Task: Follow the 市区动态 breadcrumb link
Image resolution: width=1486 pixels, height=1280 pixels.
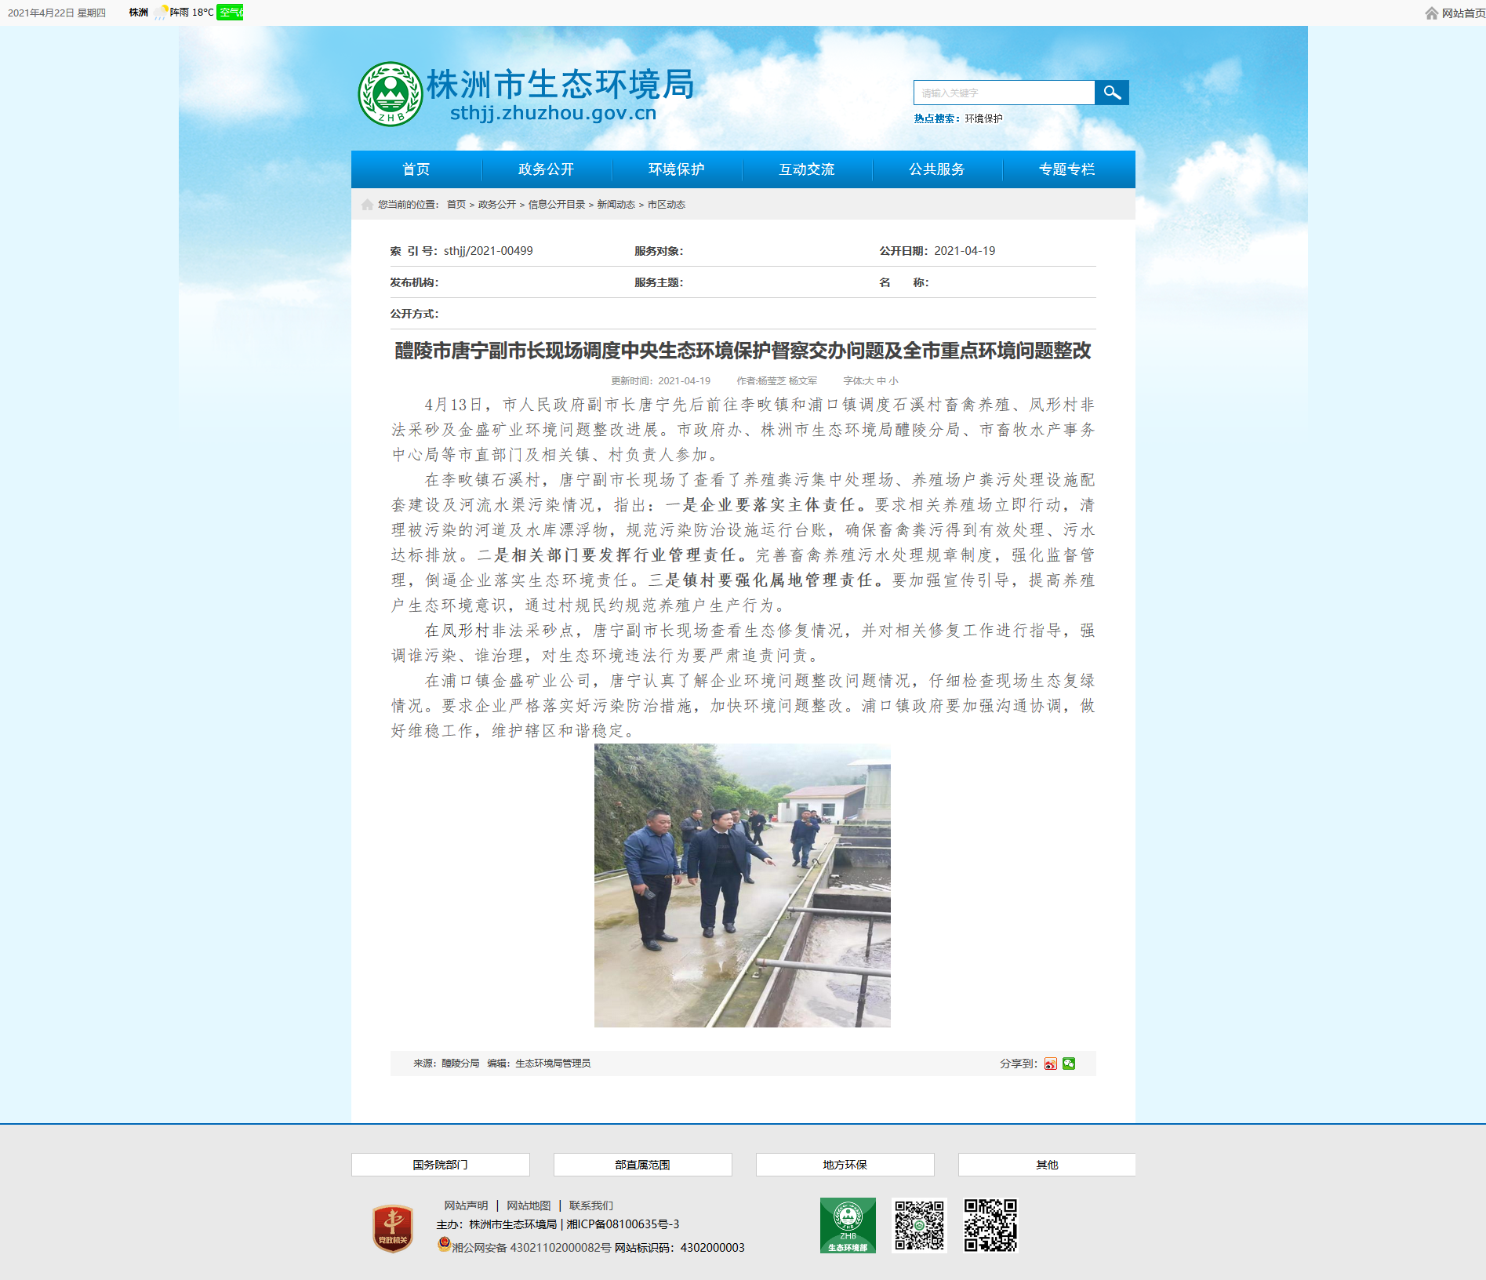Action: [666, 205]
